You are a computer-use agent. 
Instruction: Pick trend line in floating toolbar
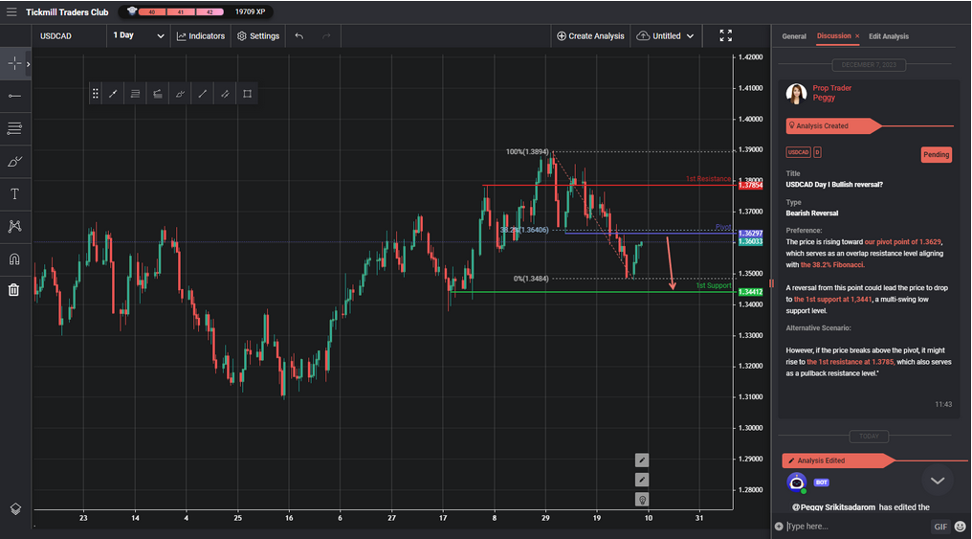click(113, 94)
